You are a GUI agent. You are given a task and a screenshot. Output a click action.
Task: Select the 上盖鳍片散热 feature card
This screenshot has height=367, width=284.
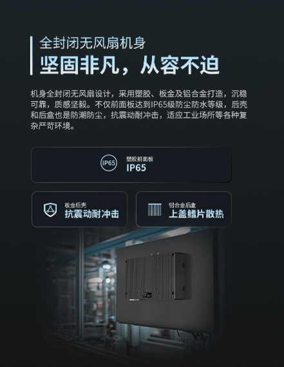coord(184,209)
